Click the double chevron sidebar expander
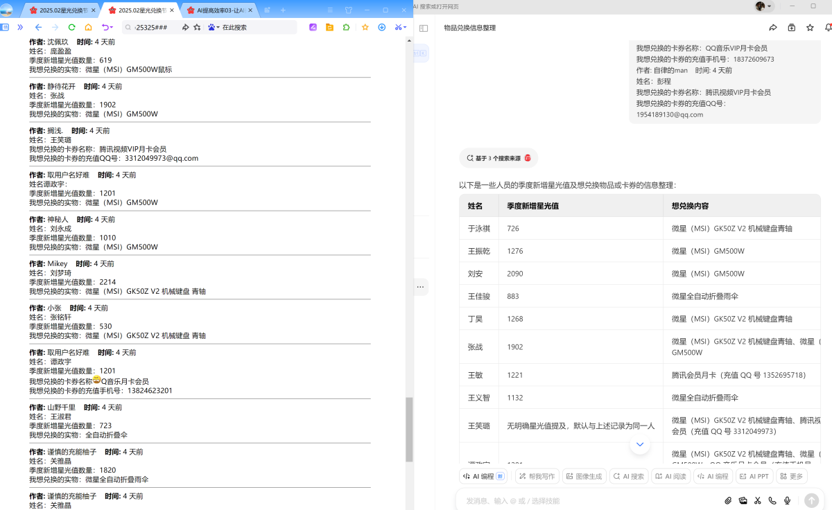 pyautogui.click(x=20, y=27)
